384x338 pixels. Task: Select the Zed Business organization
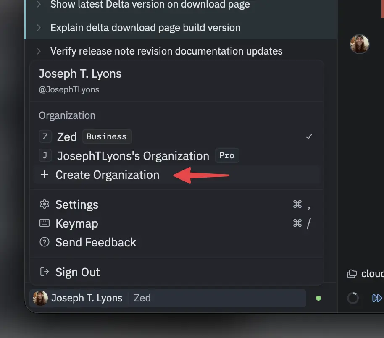coord(177,136)
